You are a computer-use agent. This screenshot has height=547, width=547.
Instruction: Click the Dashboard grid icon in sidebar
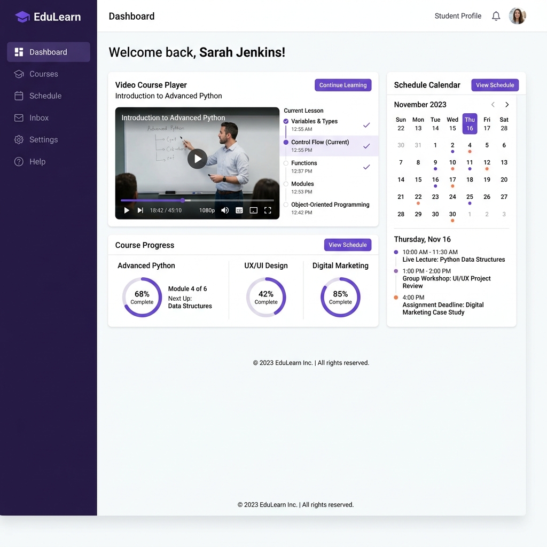[19, 52]
